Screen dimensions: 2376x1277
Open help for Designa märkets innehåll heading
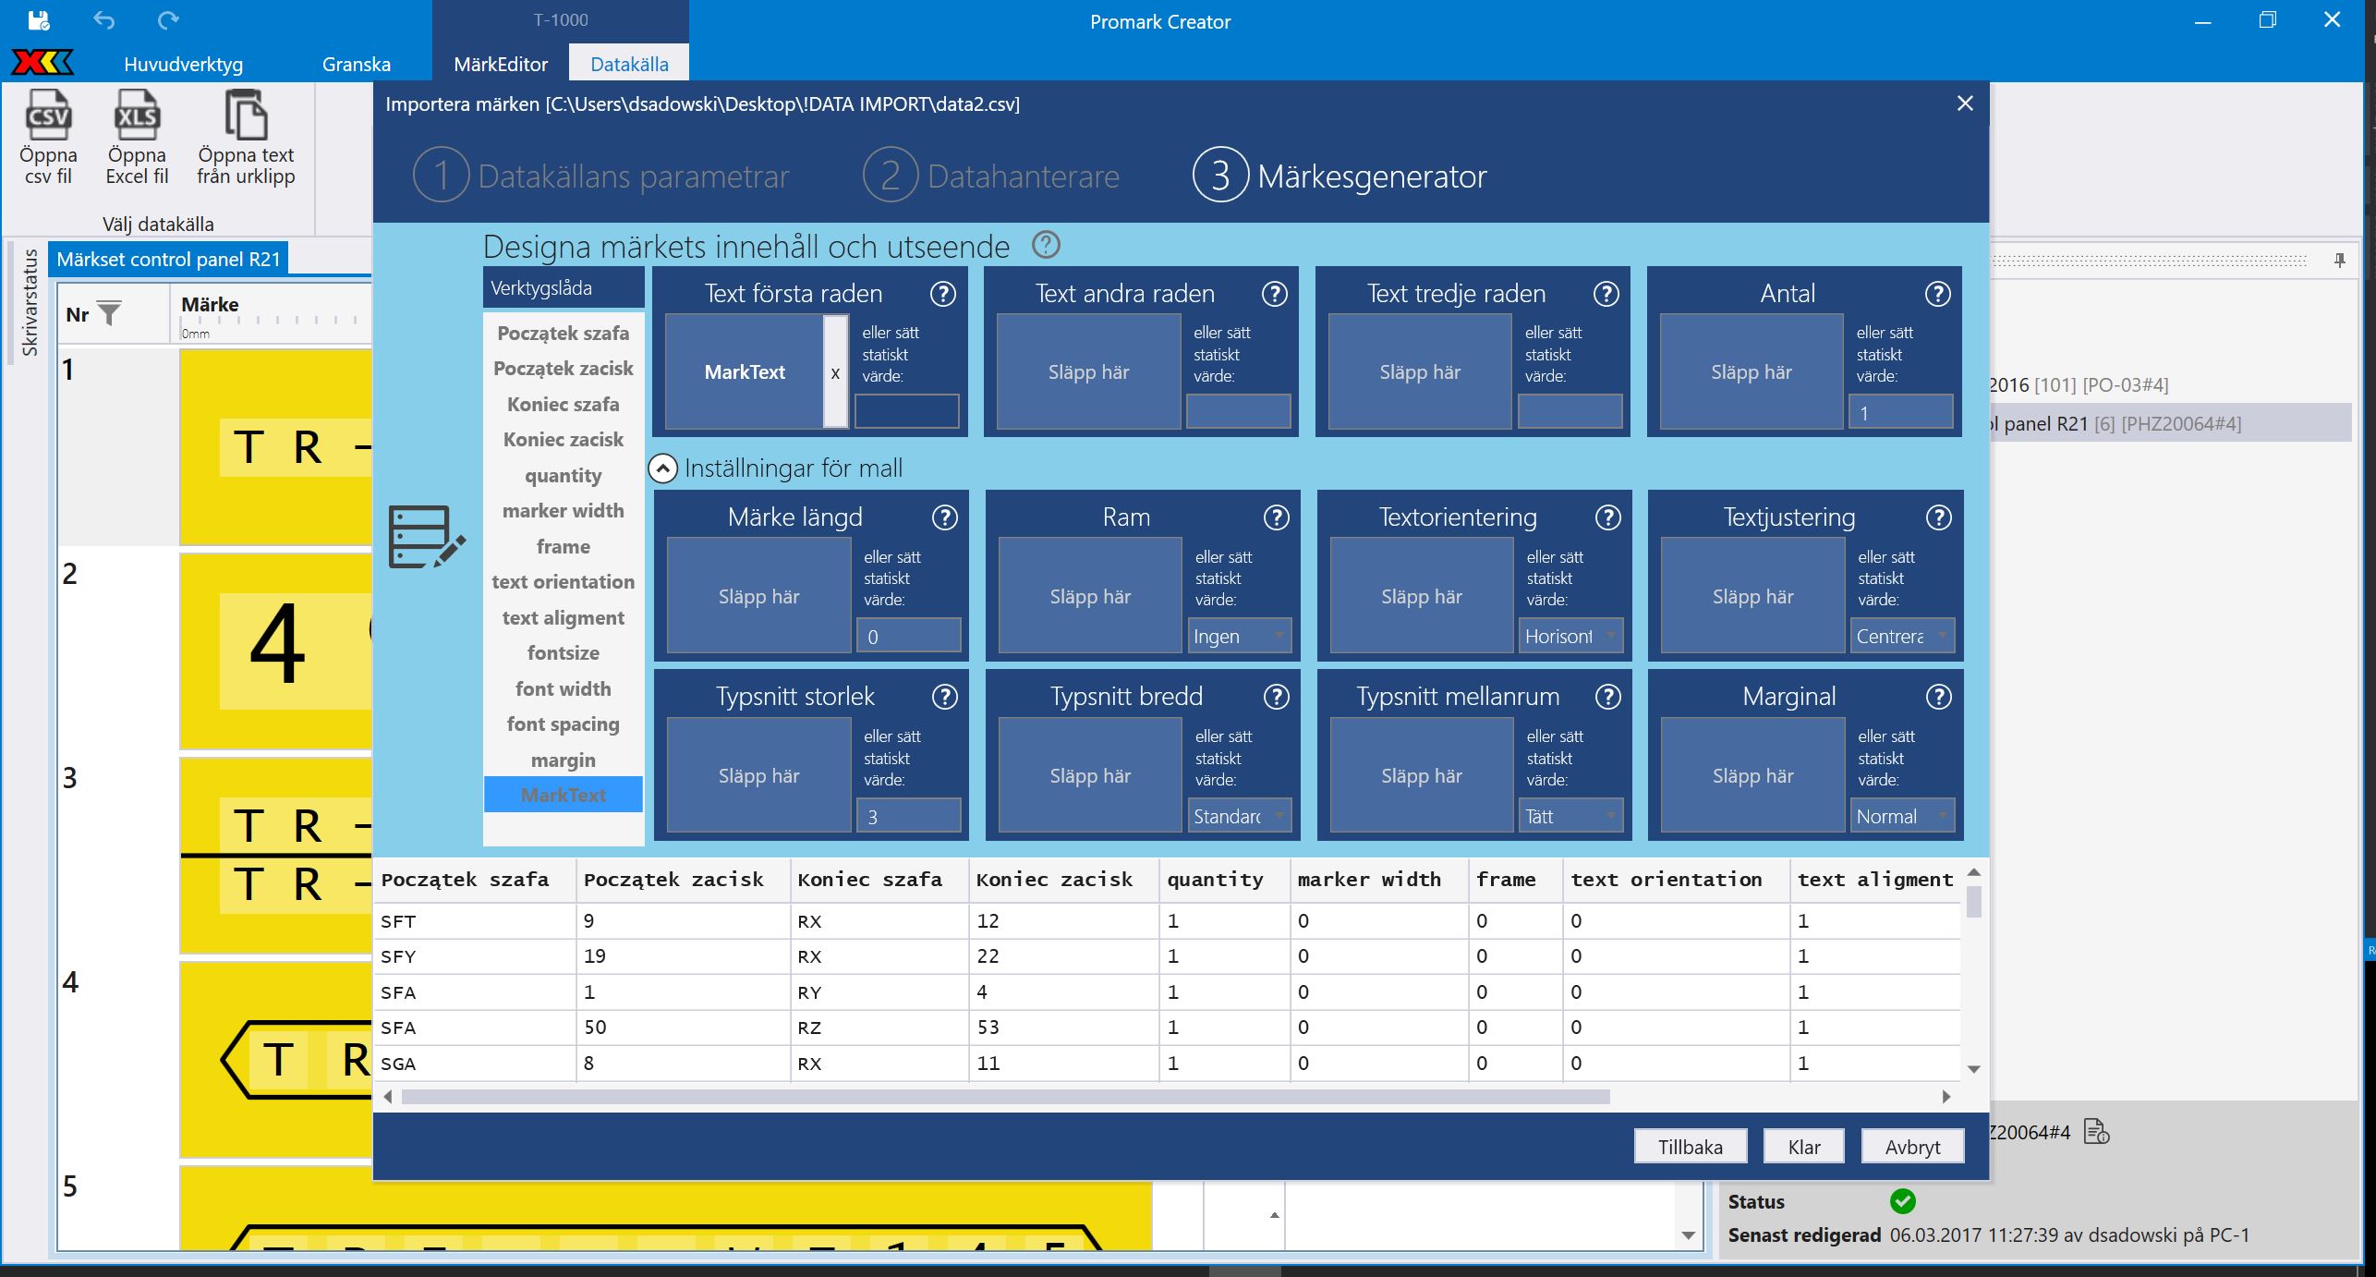tap(1046, 245)
